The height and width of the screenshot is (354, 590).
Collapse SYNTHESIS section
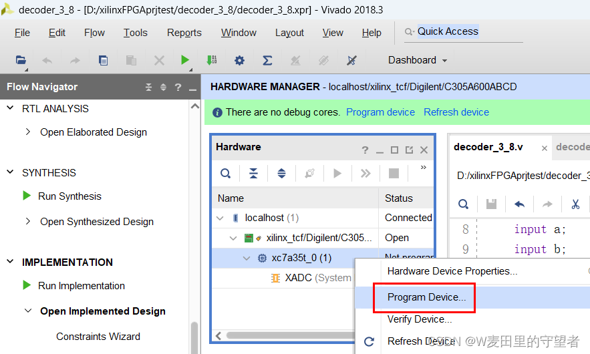pos(11,172)
